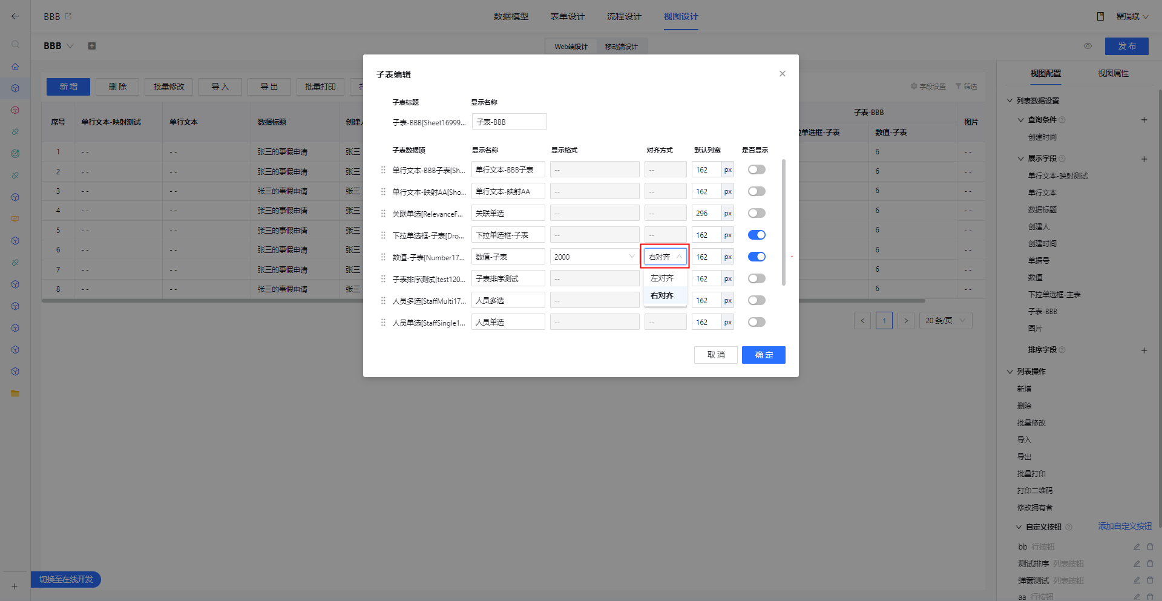
Task: Open the 20 条/页 page size dropdown
Action: pos(946,321)
